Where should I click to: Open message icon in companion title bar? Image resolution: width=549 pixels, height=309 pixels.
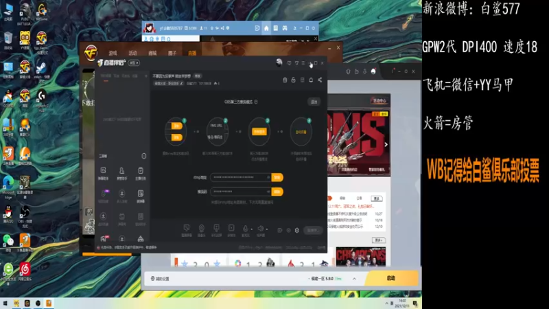[x=289, y=63]
